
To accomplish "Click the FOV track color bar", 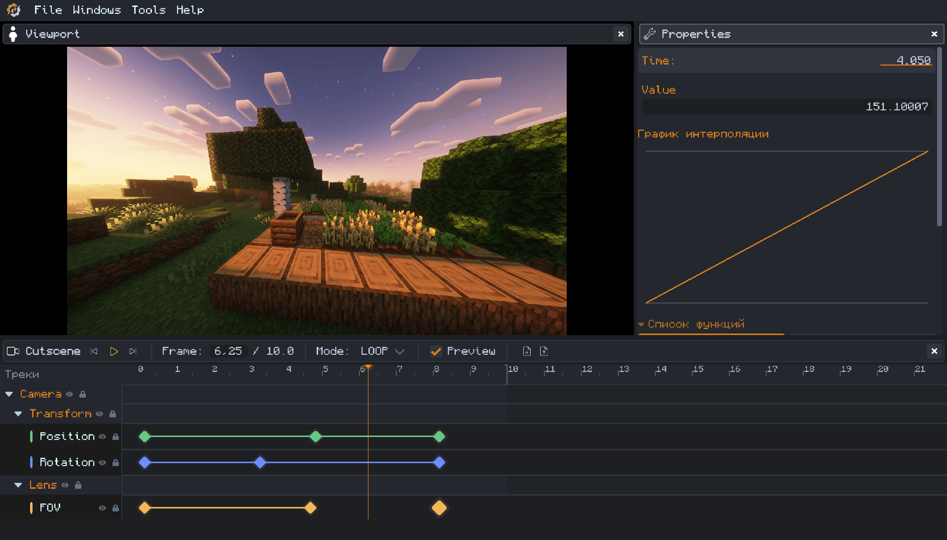I will [x=31, y=507].
